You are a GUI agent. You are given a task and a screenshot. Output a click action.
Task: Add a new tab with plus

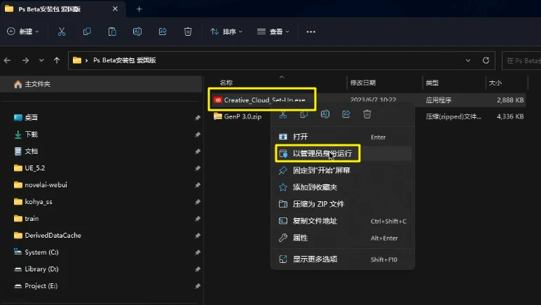(139, 9)
